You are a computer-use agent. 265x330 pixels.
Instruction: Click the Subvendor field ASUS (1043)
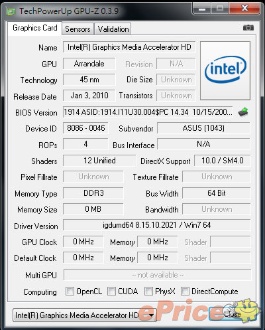click(203, 128)
